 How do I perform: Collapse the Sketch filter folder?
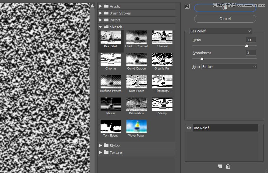[101, 27]
